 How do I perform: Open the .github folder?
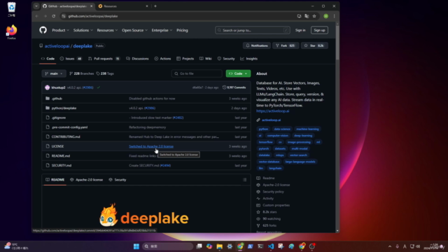point(57,99)
